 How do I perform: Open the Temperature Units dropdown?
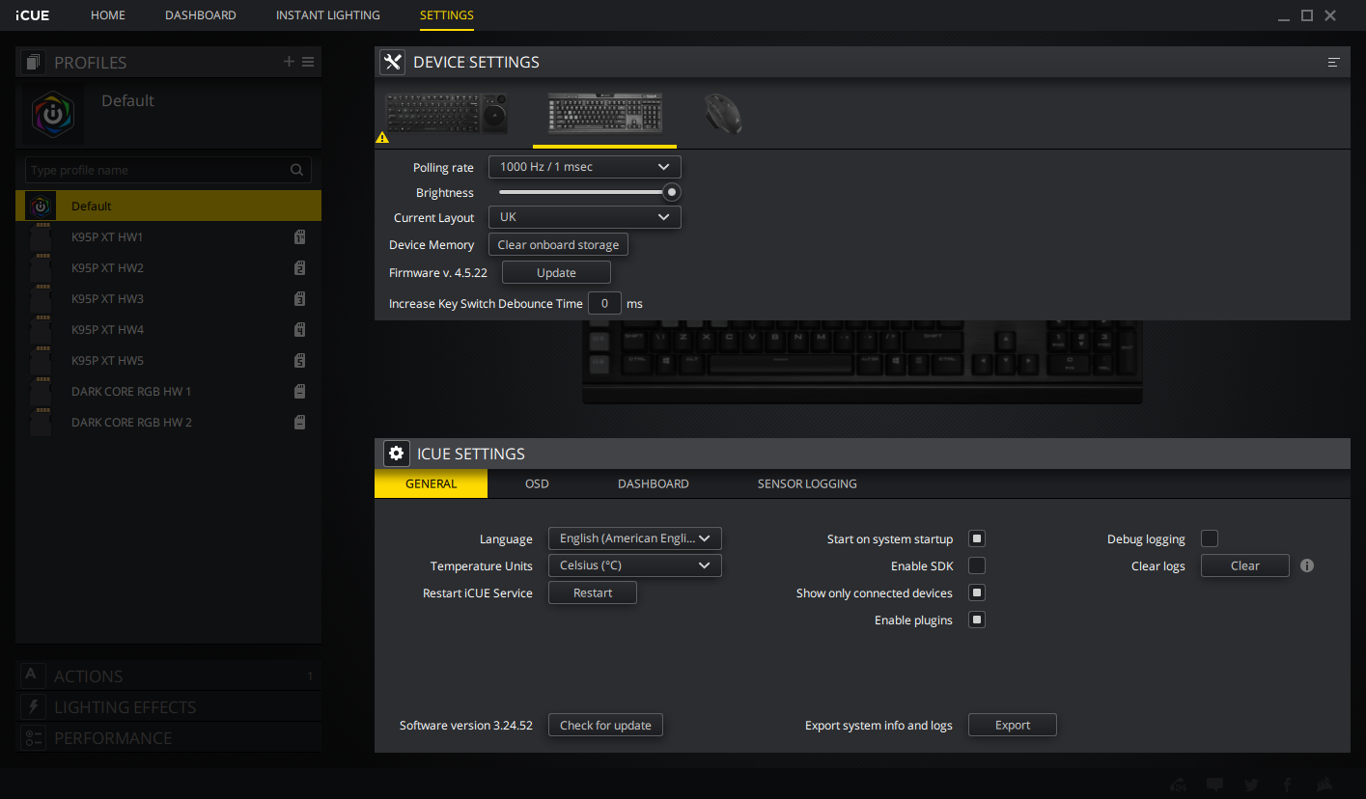pos(634,565)
